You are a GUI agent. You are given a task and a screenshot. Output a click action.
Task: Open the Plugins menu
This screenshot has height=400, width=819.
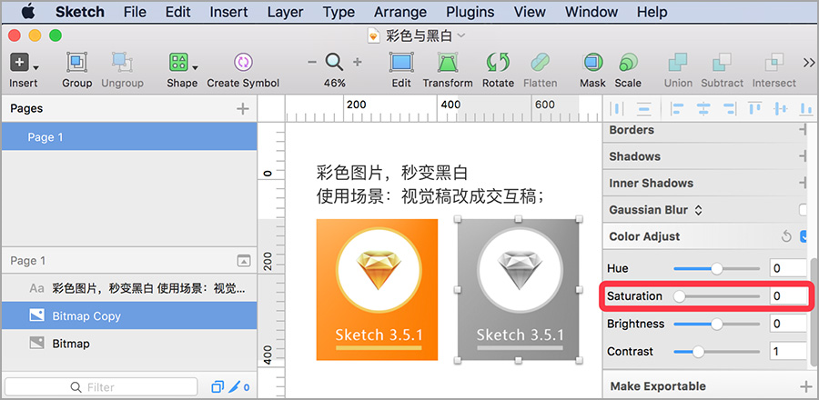pos(470,12)
